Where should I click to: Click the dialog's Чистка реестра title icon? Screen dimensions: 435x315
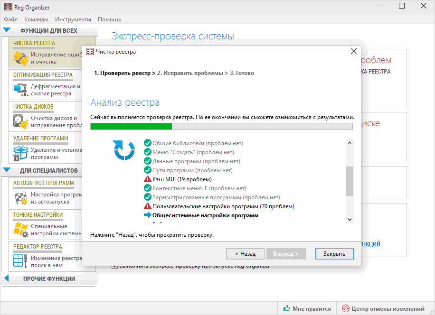[x=90, y=52]
